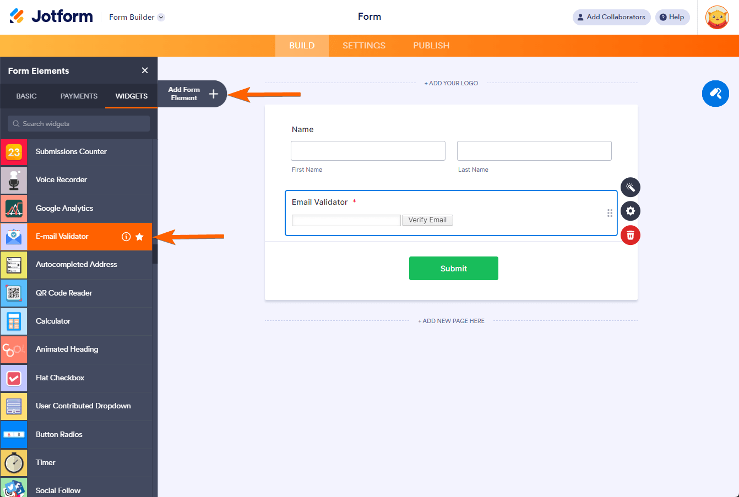Show E-mail Validator widget info
Viewport: 739px width, 497px height.
pos(126,237)
